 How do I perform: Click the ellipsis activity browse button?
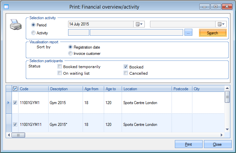(188, 32)
